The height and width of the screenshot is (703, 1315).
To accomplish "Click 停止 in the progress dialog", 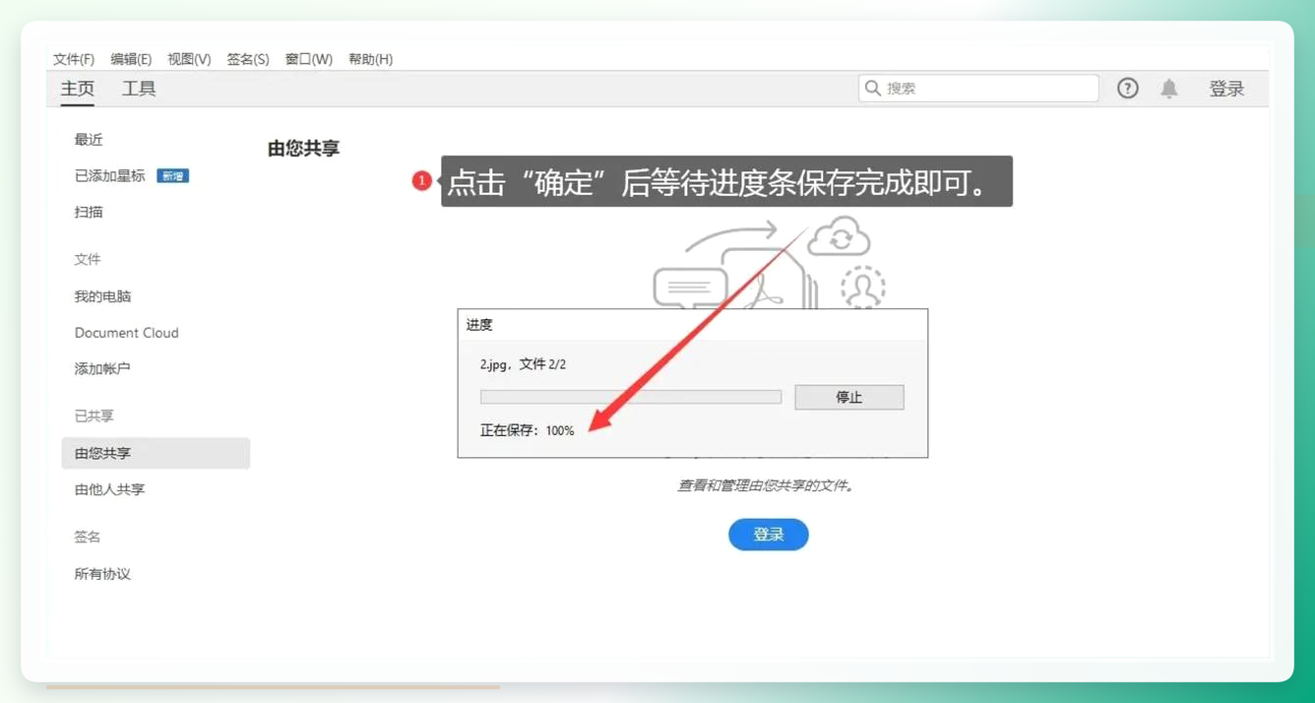I will [x=849, y=397].
